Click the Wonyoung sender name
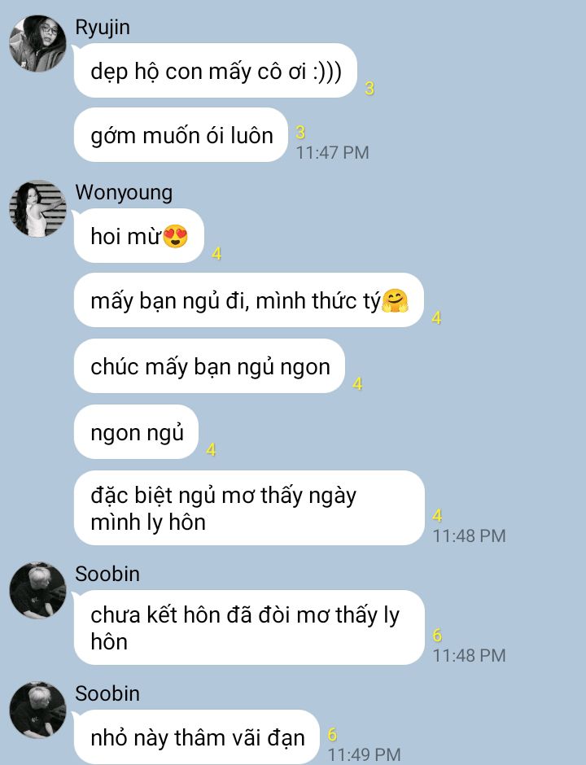Viewport: 586px width, 765px height. (124, 192)
